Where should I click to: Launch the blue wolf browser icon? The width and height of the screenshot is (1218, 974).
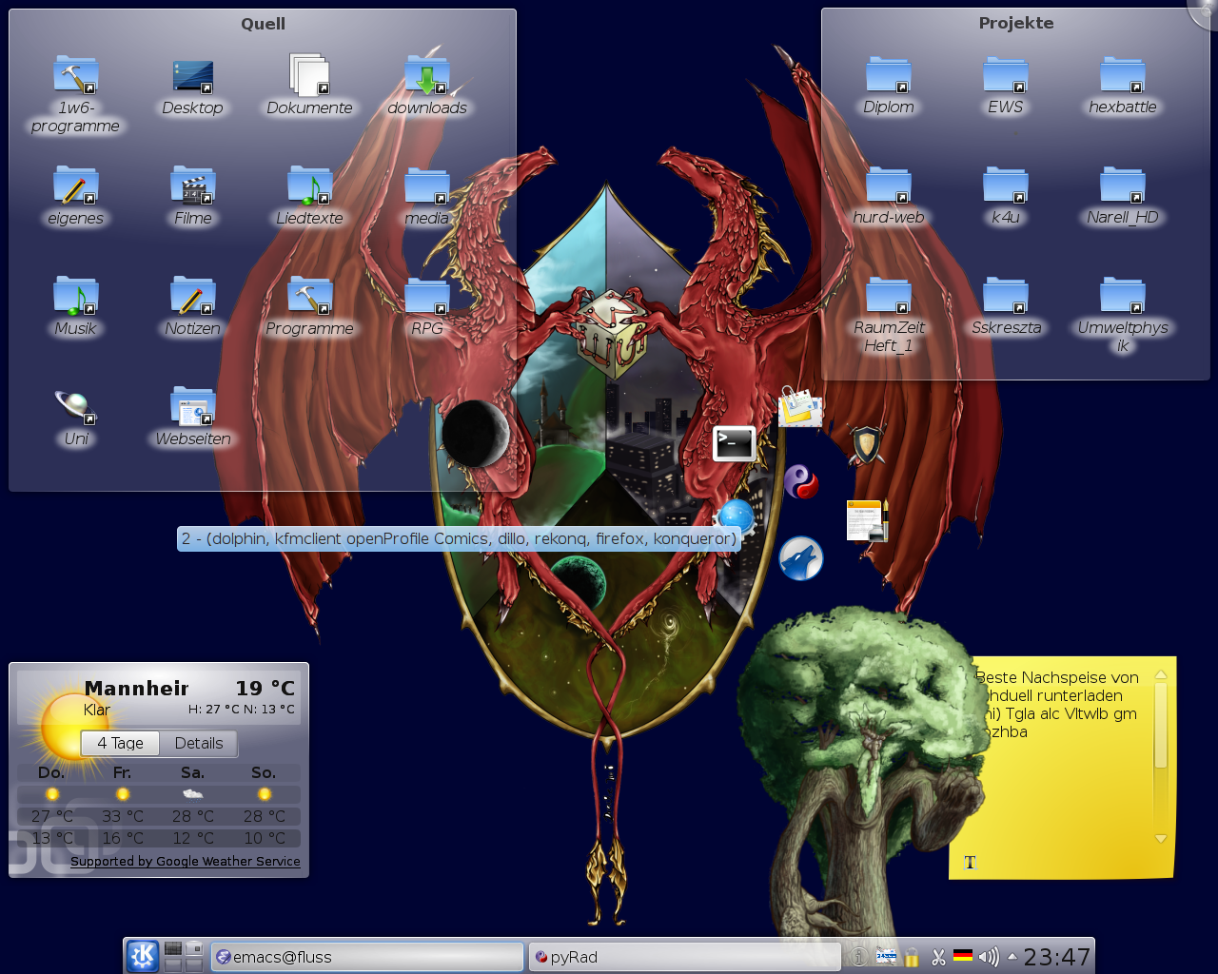click(800, 558)
